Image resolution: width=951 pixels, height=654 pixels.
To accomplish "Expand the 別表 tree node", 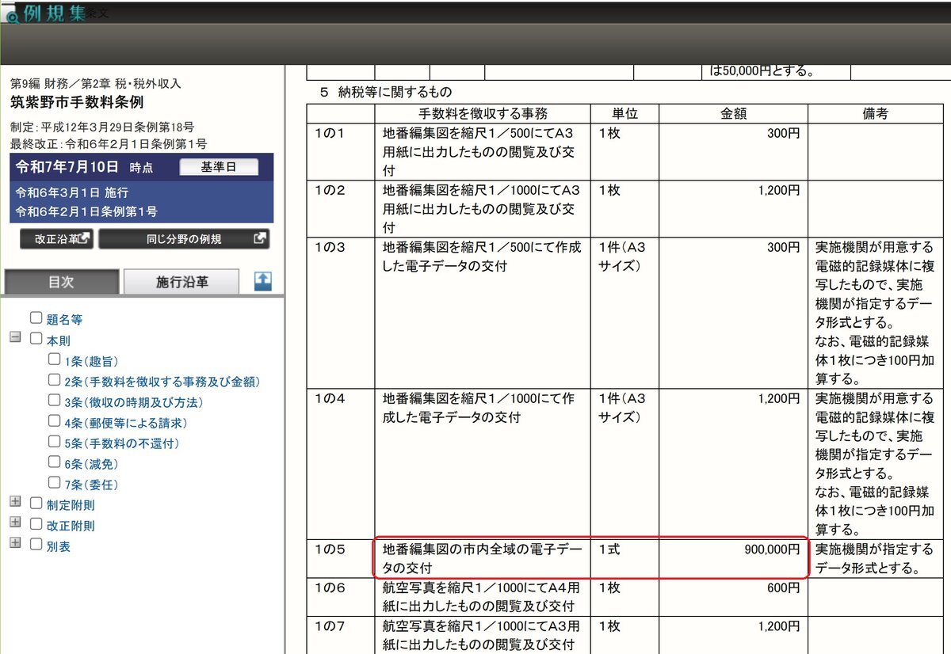I will tap(14, 542).
